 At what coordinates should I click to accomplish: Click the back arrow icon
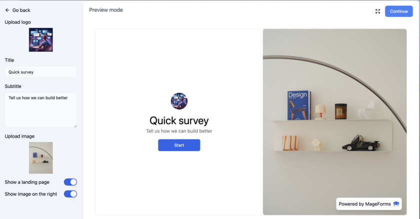[x=7, y=10]
